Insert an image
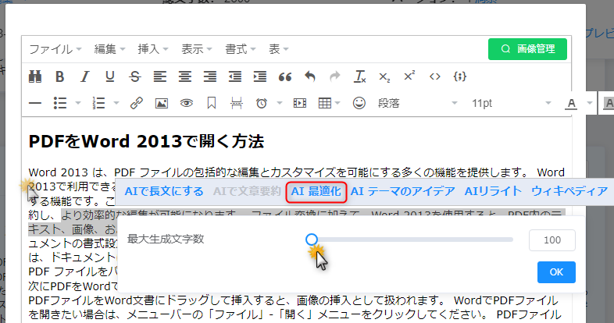 (x=162, y=103)
